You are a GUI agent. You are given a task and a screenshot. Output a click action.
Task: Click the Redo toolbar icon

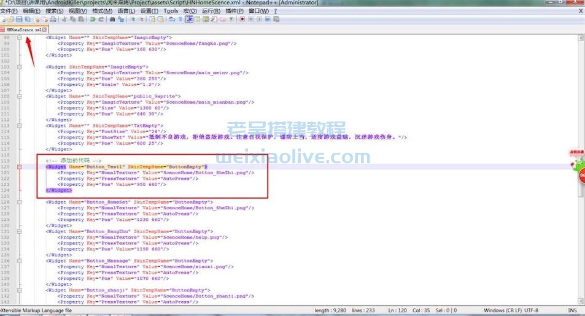pos(101,20)
